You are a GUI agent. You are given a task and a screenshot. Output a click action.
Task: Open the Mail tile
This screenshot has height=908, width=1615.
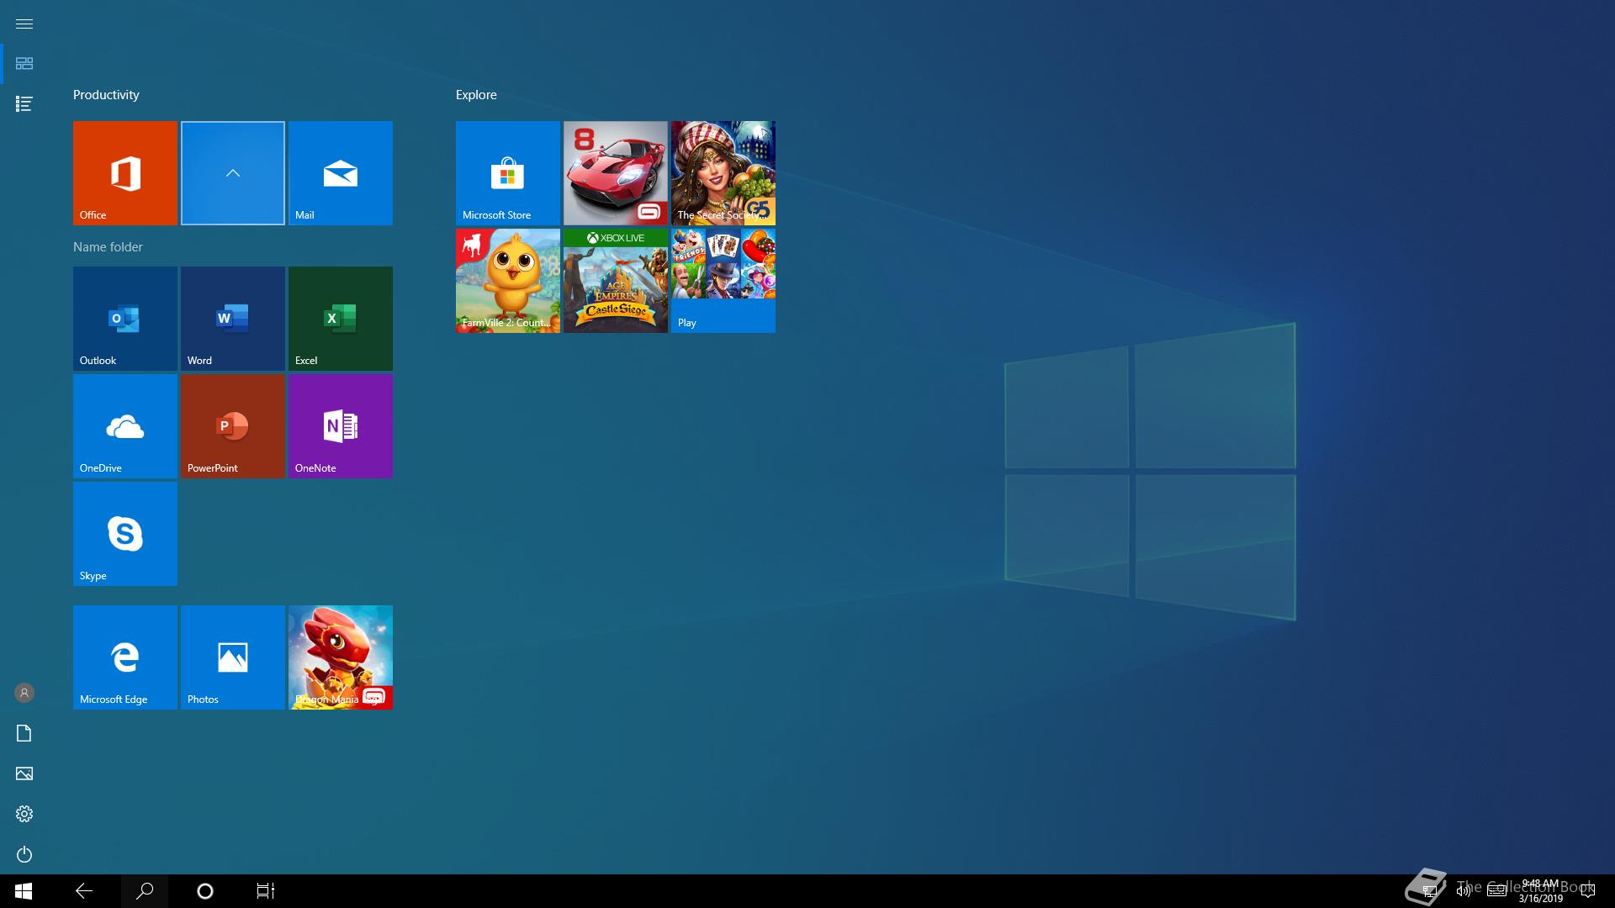pyautogui.click(x=341, y=173)
